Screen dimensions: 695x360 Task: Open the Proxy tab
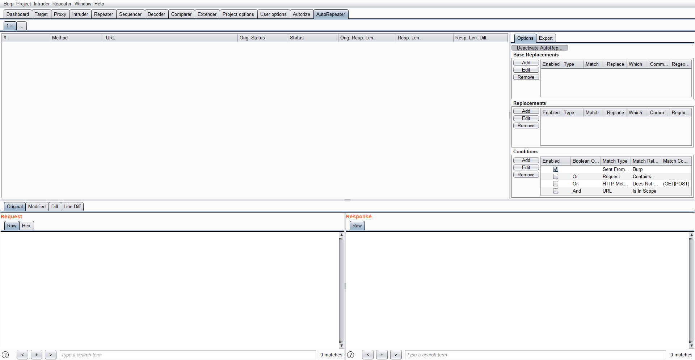point(60,14)
